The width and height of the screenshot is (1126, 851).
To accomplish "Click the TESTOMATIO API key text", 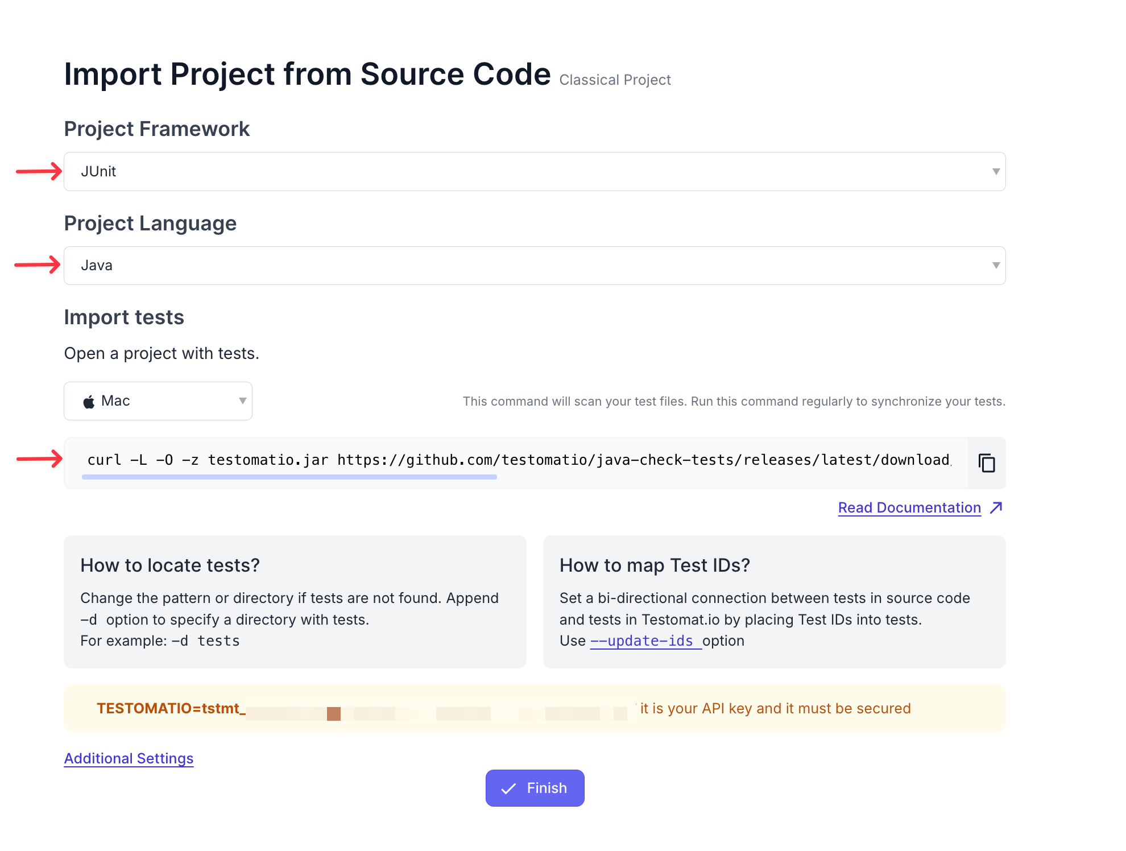I will point(171,708).
